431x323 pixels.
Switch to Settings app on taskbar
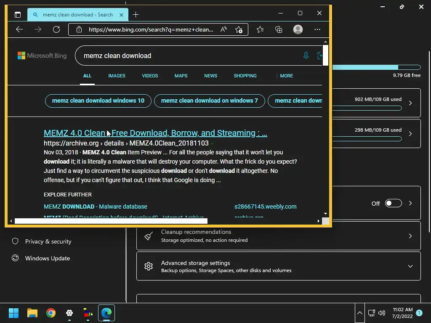[x=69, y=313]
